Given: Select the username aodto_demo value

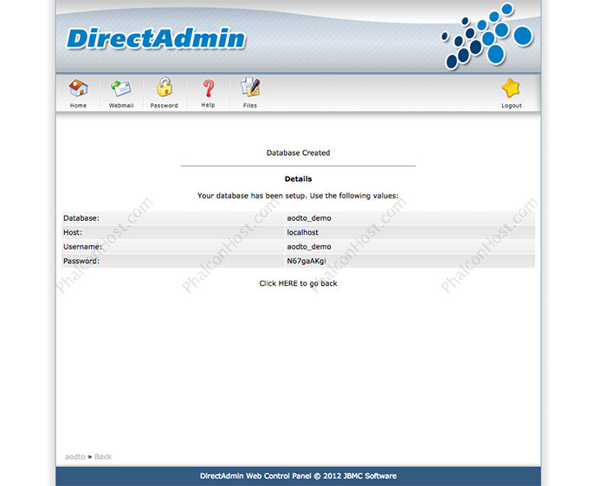Looking at the screenshot, I should 309,247.
